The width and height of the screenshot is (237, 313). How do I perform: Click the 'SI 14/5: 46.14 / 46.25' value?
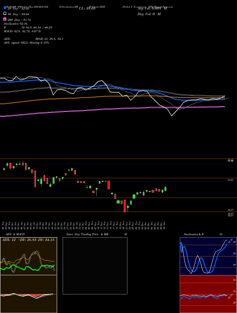[x=37, y=28]
